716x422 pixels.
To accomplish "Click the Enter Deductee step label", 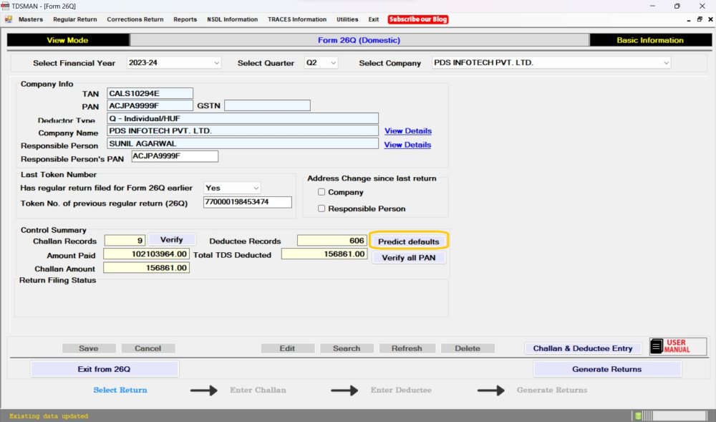I will click(401, 390).
